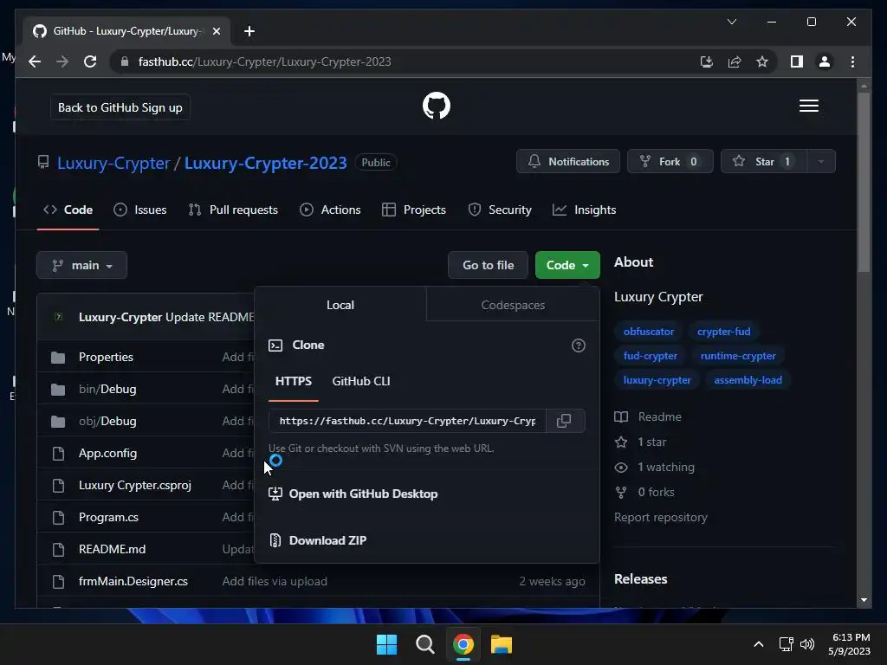
Task: Switch to the Codespaces tab in popup
Action: (x=513, y=306)
